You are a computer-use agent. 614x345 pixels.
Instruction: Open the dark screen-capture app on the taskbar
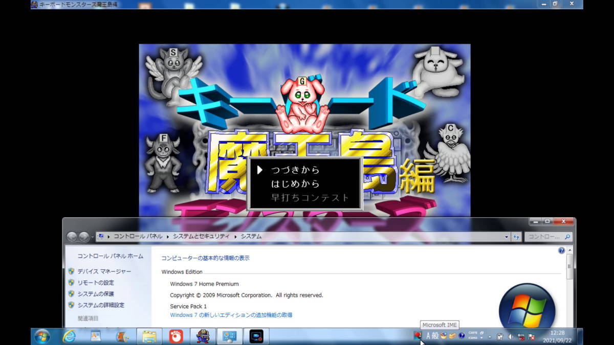point(256,336)
